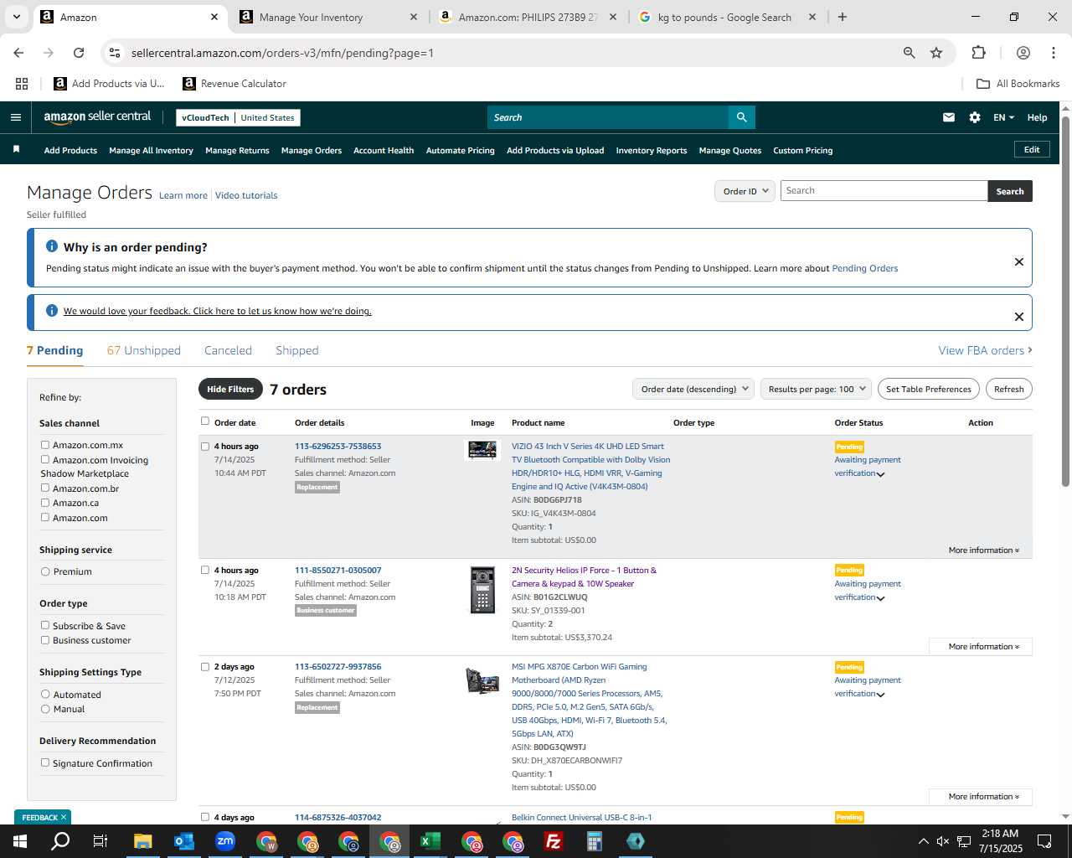Dismiss the feedback request banner
This screenshot has height=858, width=1072.
[1019, 316]
